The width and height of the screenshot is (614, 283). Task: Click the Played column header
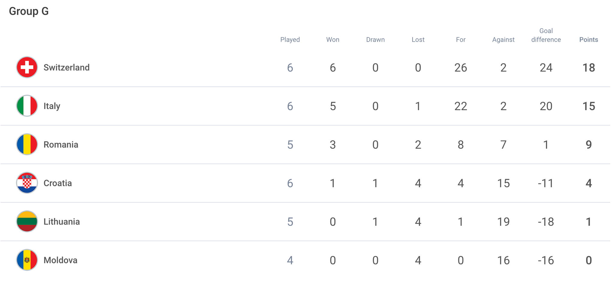coord(290,40)
